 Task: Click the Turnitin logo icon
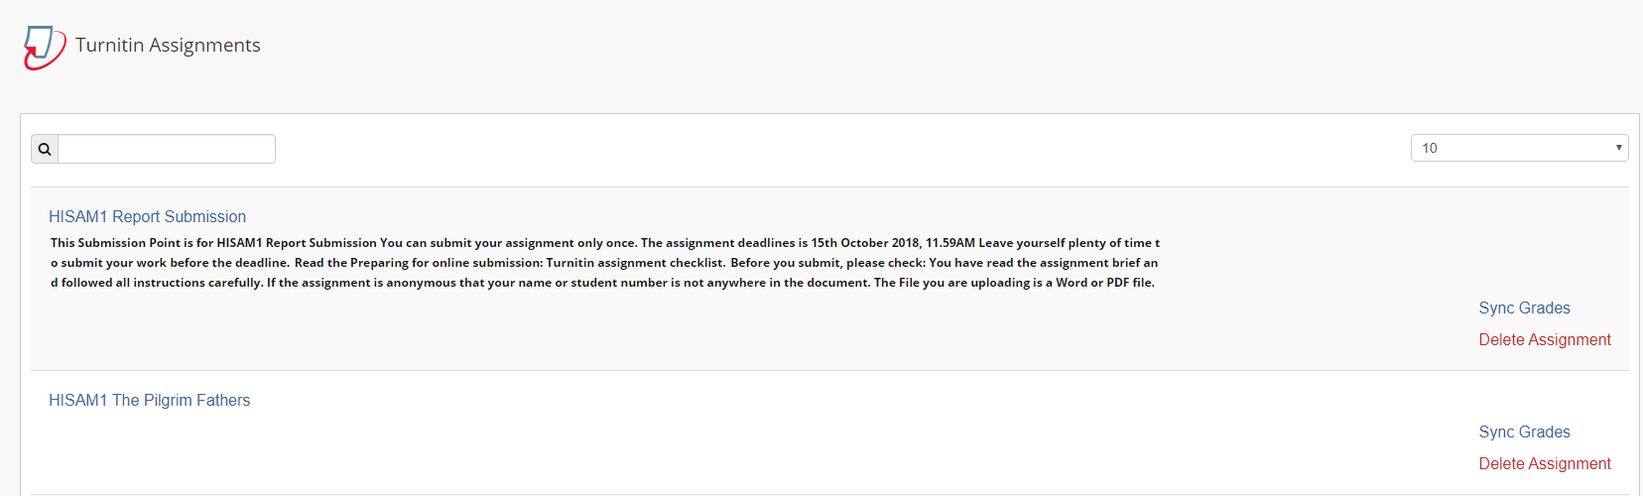tap(45, 48)
